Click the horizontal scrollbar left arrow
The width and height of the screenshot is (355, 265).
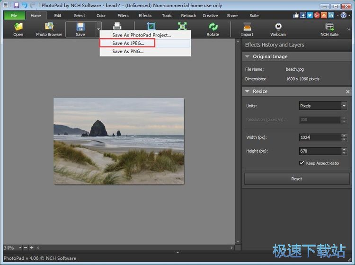tap(38, 248)
